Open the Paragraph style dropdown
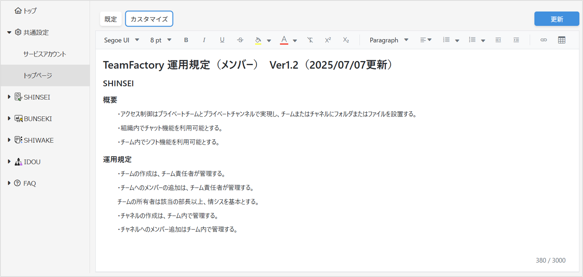Image resolution: width=583 pixels, height=277 pixels. pyautogui.click(x=389, y=40)
